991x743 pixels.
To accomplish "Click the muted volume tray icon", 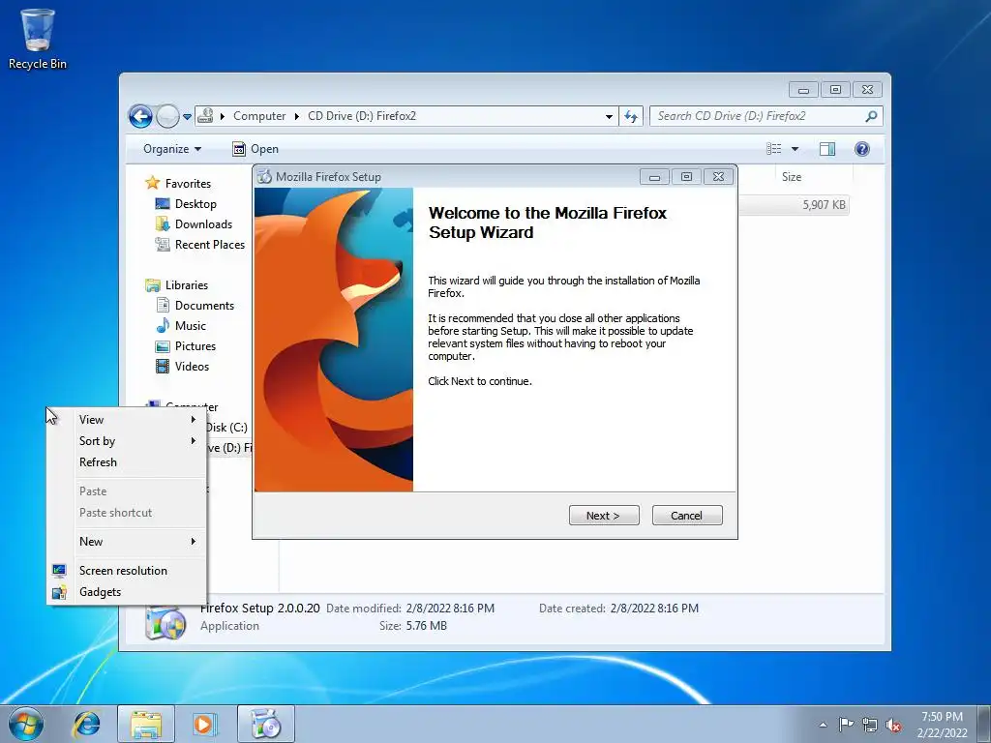I will 893,725.
